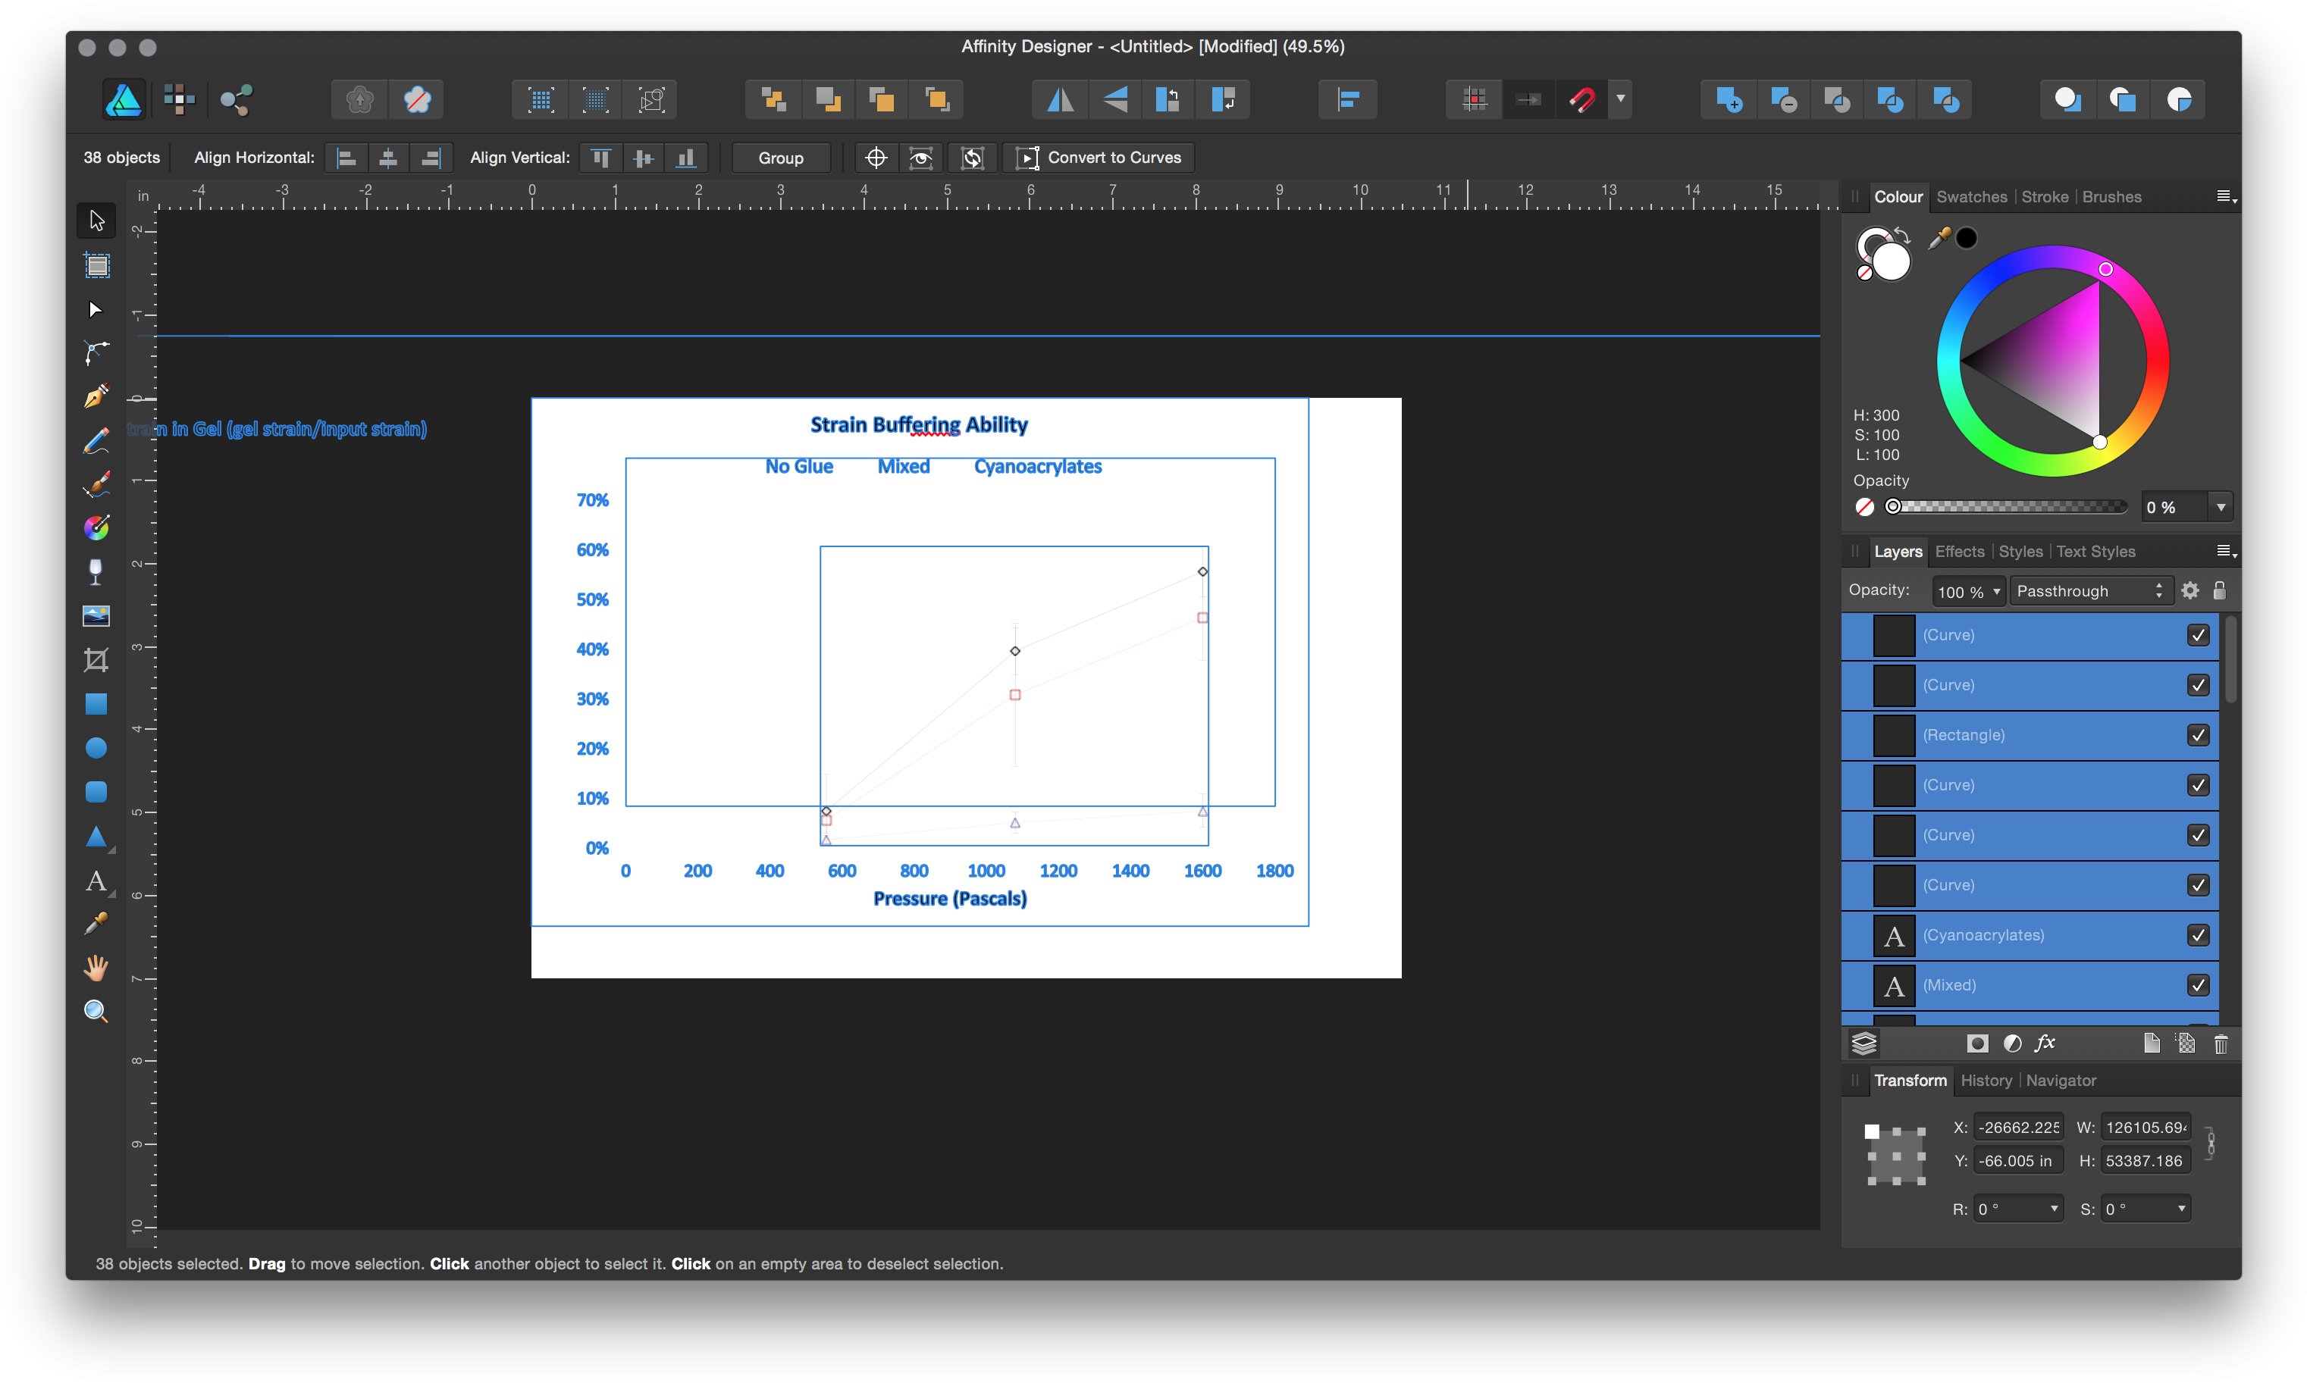
Task: Expand the snapping options dropdown arrow
Action: (x=1621, y=99)
